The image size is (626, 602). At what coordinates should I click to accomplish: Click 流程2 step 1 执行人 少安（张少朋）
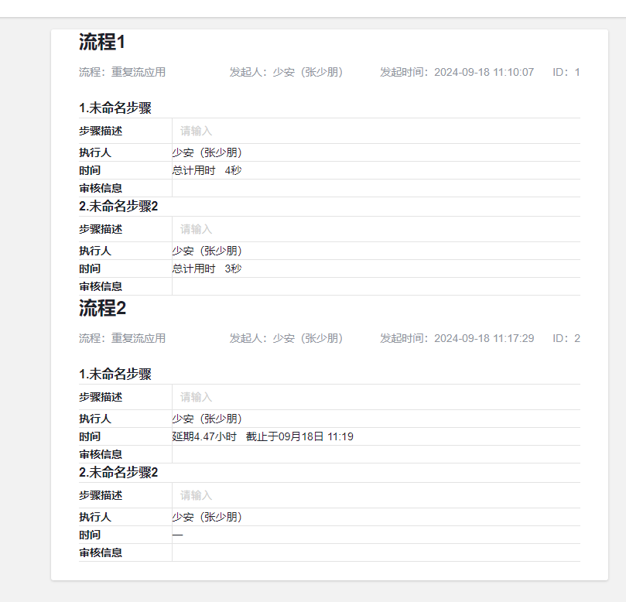[x=207, y=419]
